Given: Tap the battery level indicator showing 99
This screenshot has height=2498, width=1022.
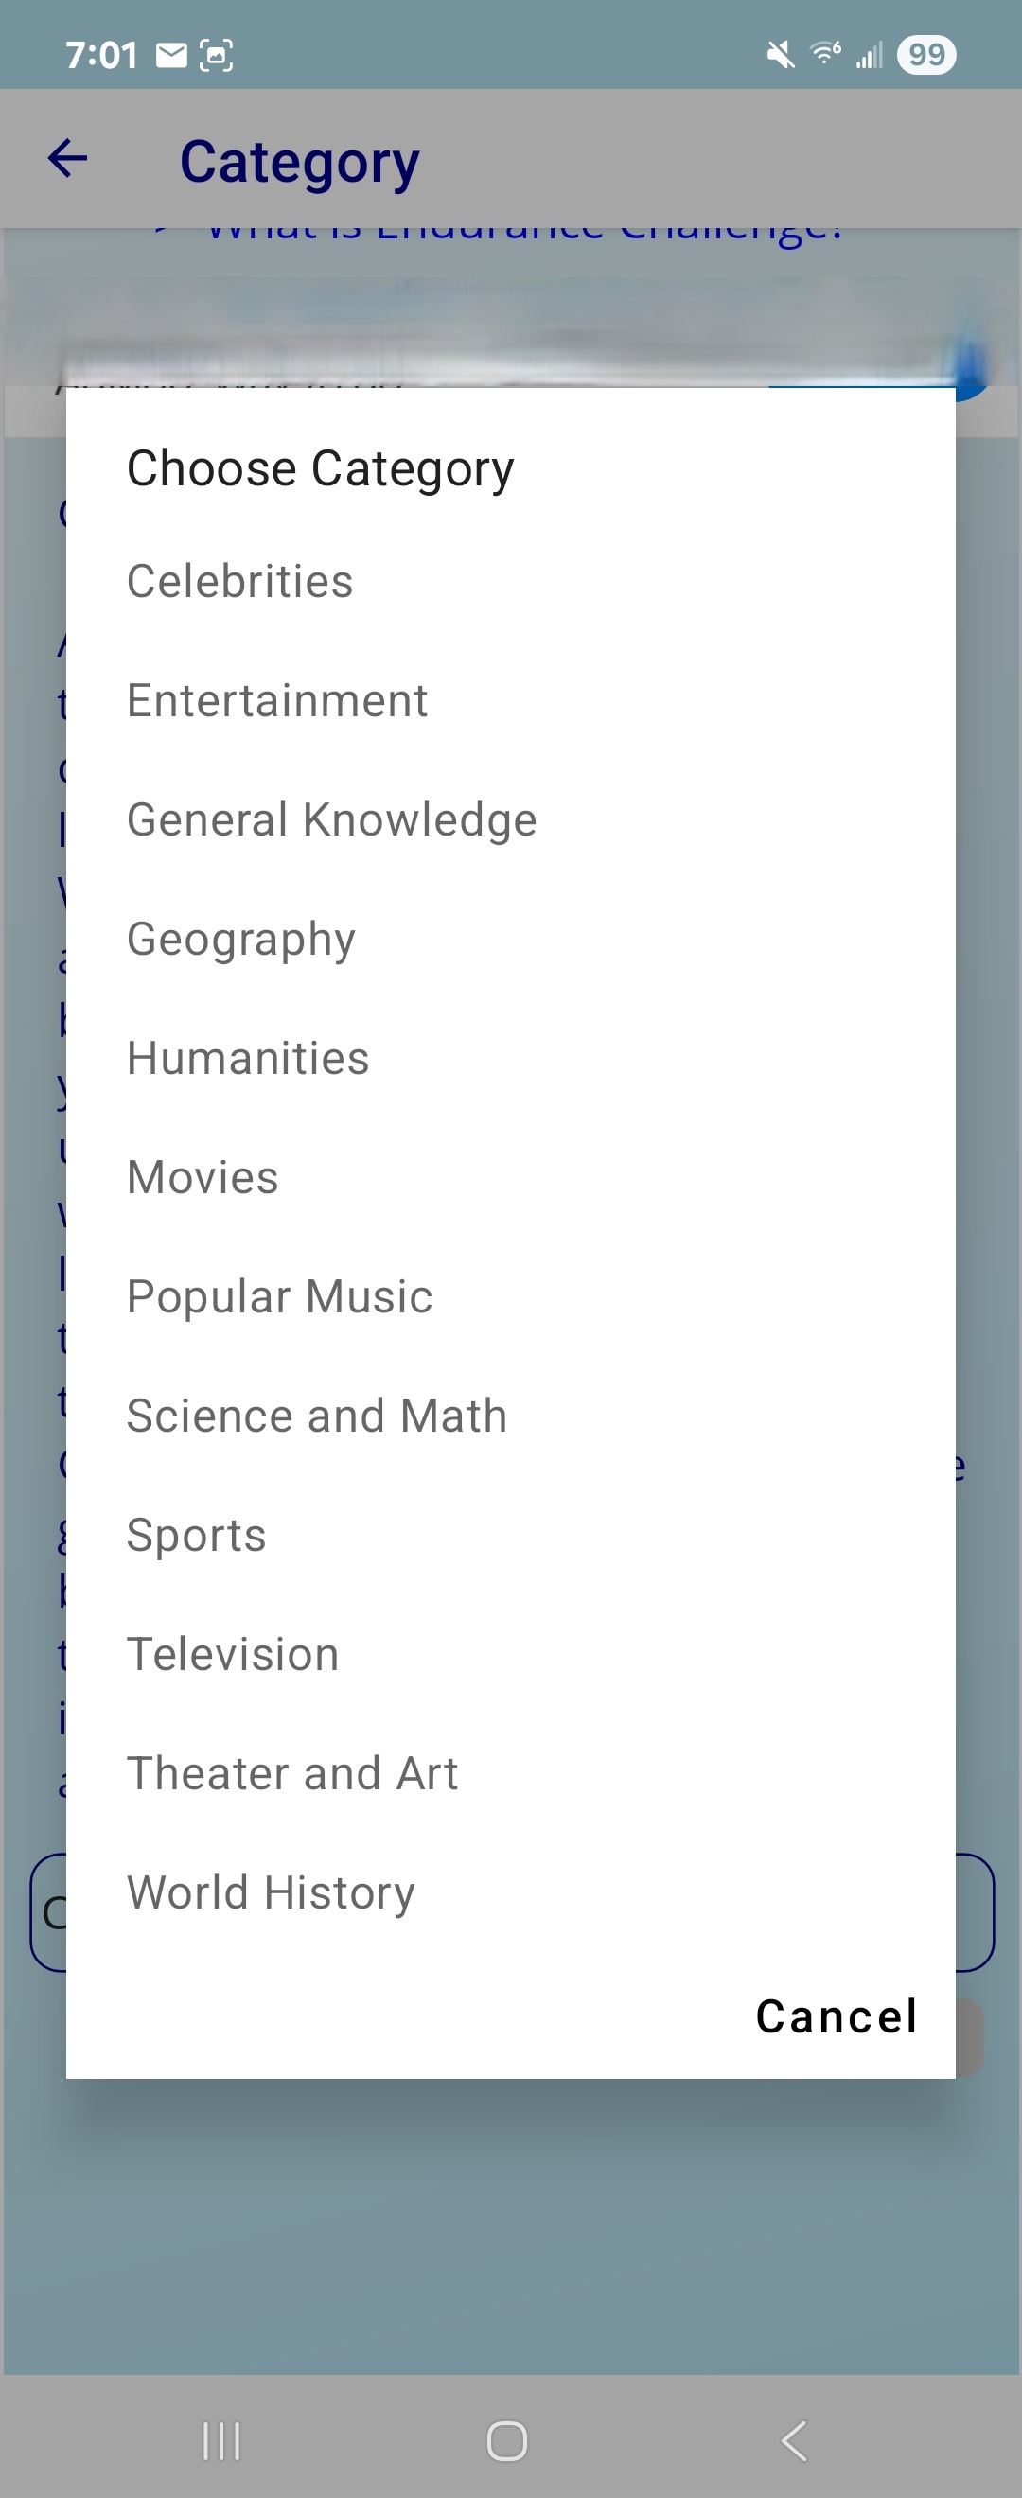Looking at the screenshot, I should click(x=927, y=54).
